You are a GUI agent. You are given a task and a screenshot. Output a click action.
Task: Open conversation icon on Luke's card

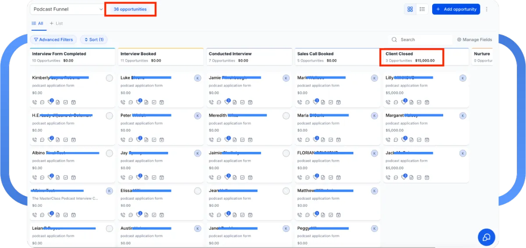coord(131,102)
